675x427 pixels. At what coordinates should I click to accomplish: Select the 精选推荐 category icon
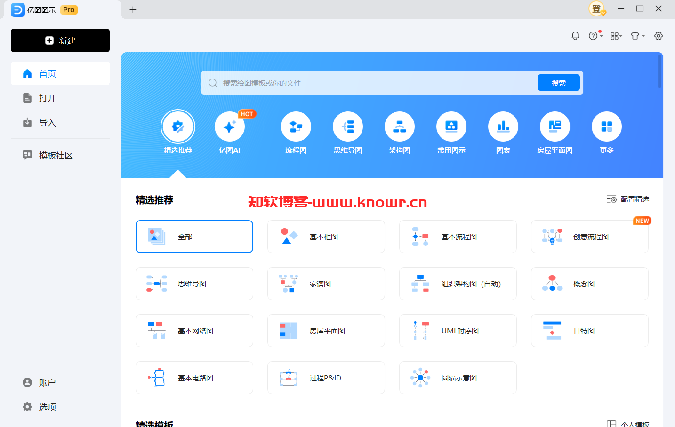(178, 127)
